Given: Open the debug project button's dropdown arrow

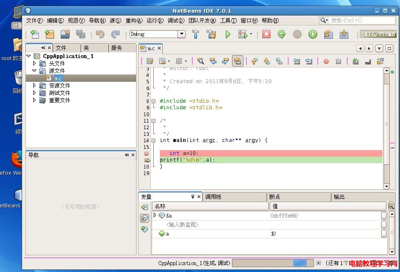Looking at the screenshot, I should point(251,34).
